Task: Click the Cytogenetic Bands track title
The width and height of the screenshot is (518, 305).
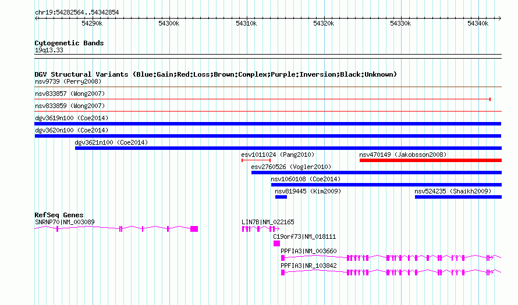Action: (x=69, y=43)
